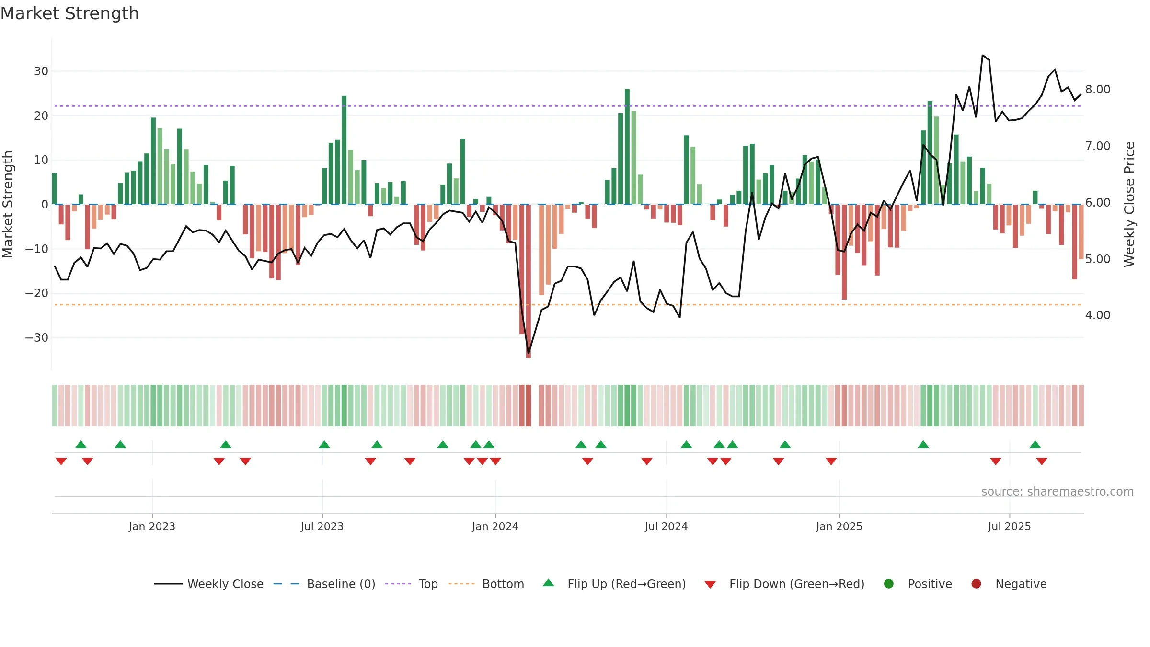
Task: Click the last flip-down triangle after Jul 2025
Action: click(1042, 462)
